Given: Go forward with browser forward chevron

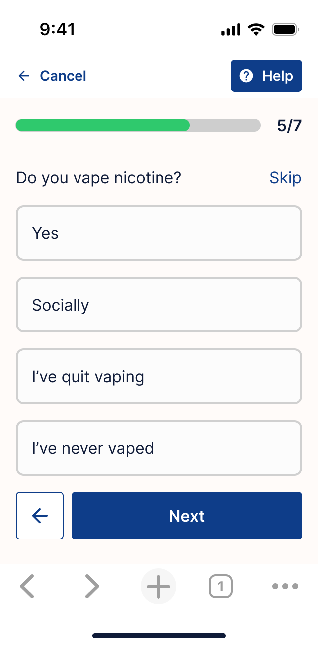Looking at the screenshot, I should 92,586.
